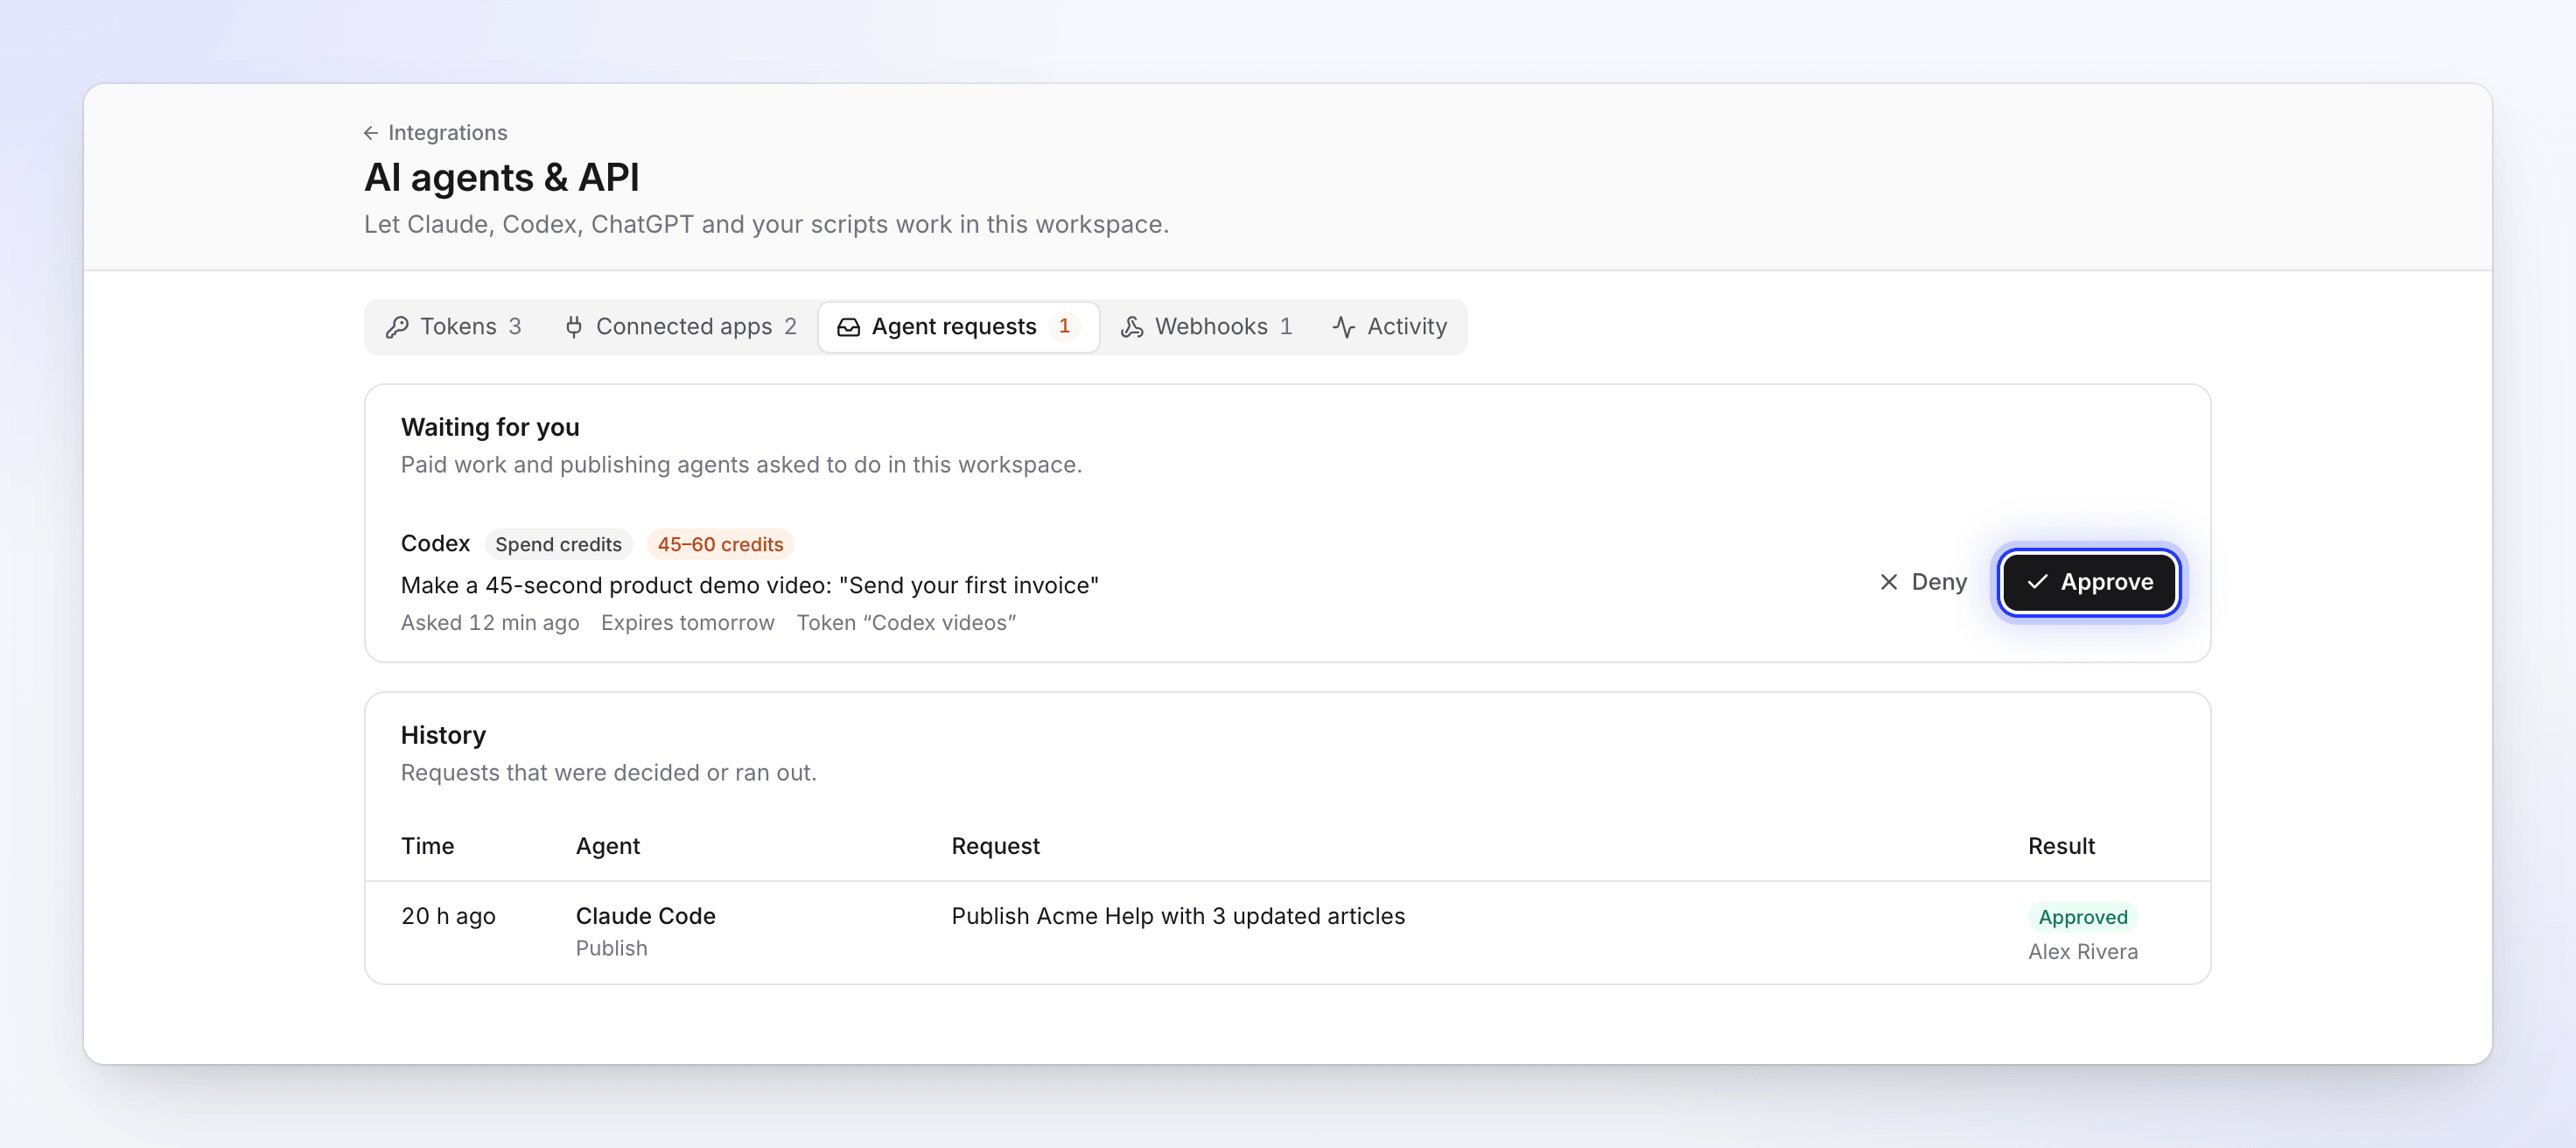
Task: Click the Codex agent name
Action: click(x=435, y=543)
